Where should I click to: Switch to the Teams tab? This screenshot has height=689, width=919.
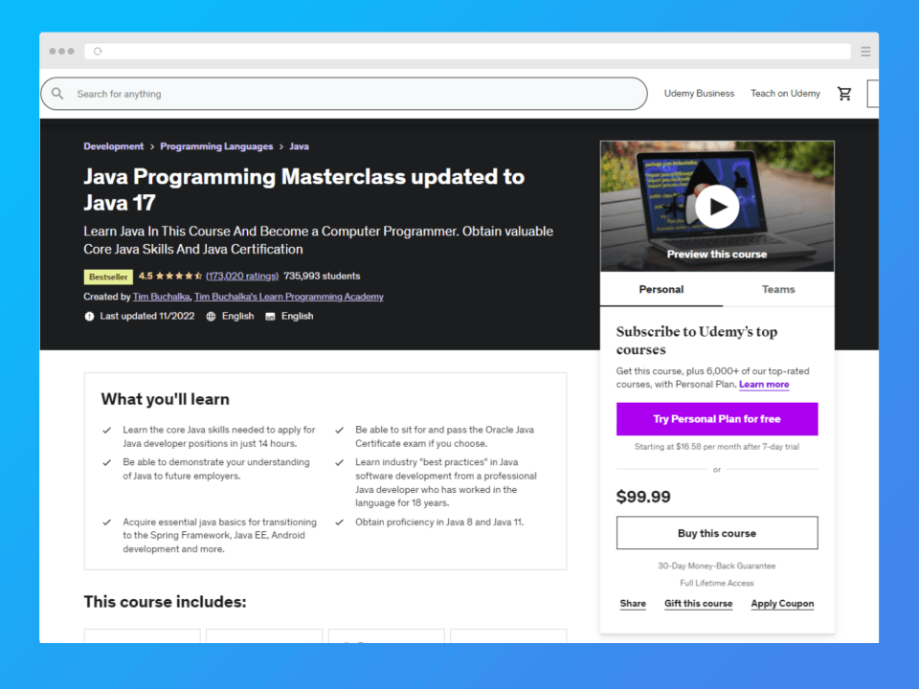tap(778, 289)
